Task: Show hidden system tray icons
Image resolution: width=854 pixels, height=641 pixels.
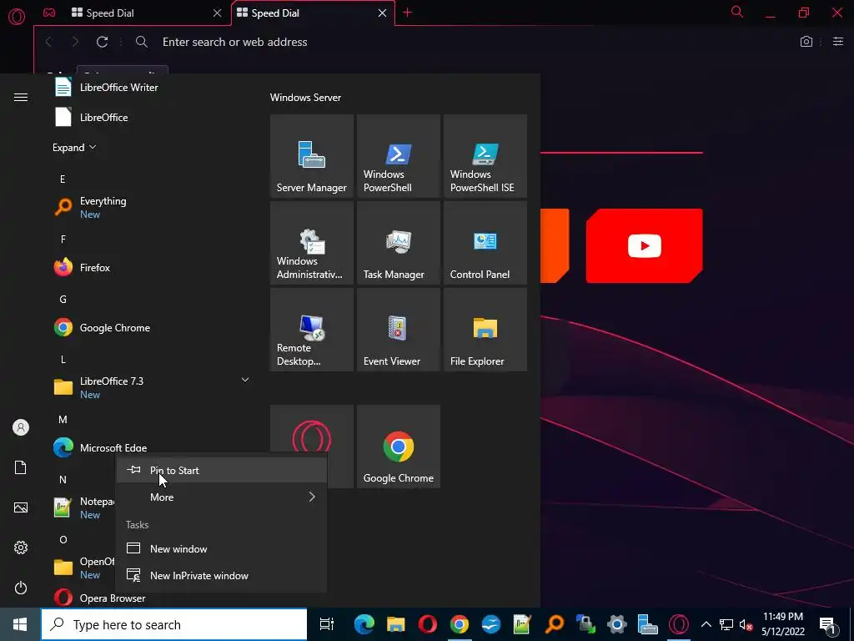Action: tap(706, 624)
